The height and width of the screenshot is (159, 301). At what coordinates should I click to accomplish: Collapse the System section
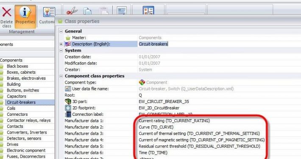[61, 50]
